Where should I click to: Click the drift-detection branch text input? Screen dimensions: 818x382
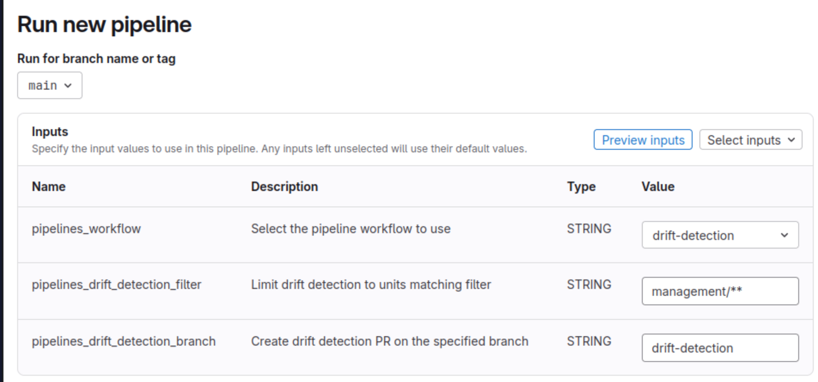point(720,348)
